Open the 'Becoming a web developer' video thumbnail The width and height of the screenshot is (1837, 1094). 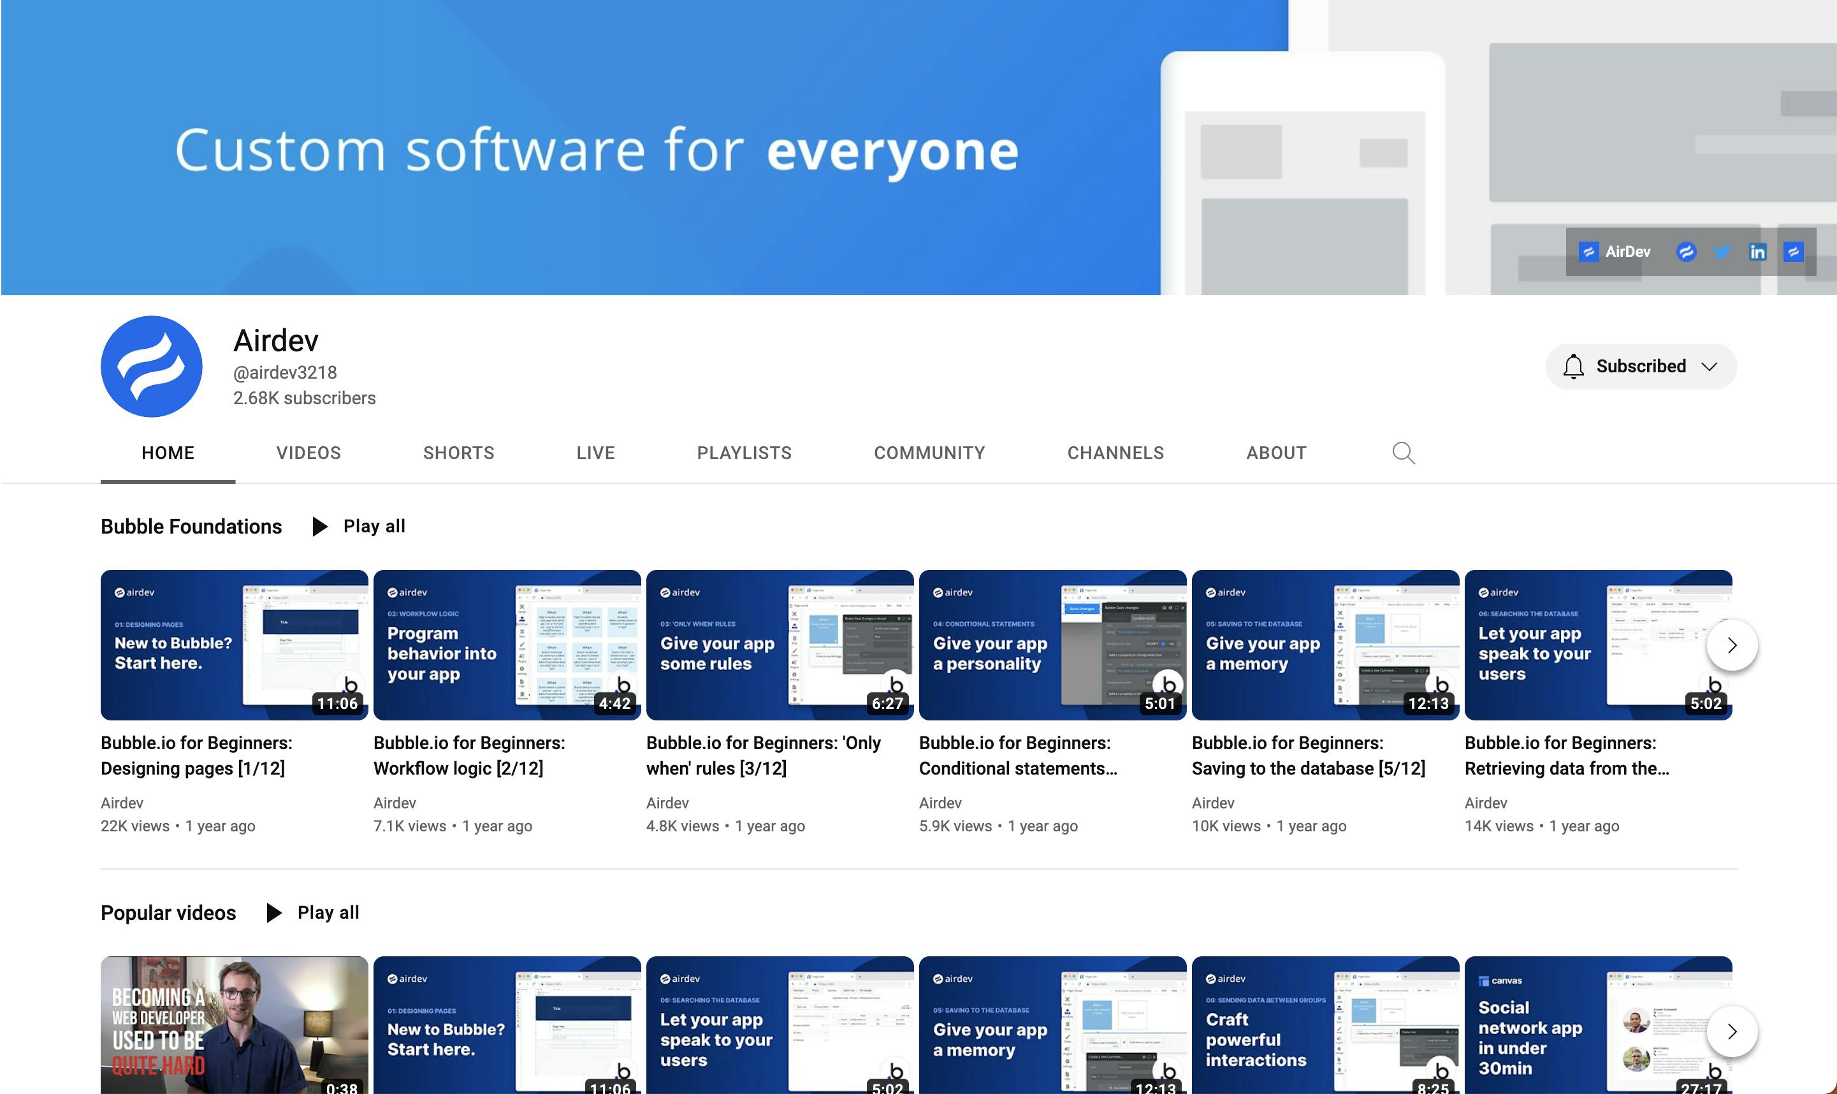(233, 1025)
